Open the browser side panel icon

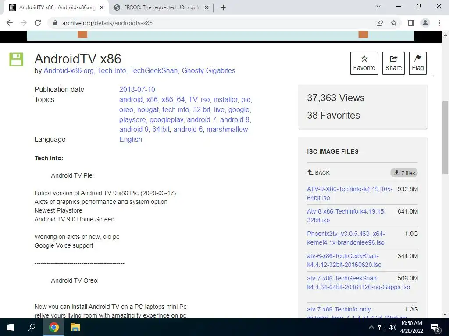click(x=411, y=23)
